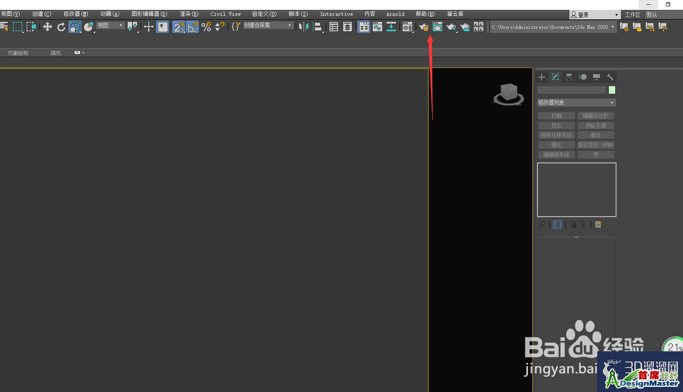
Task: Open the Rendered Frame Window icon
Action: pos(437,27)
